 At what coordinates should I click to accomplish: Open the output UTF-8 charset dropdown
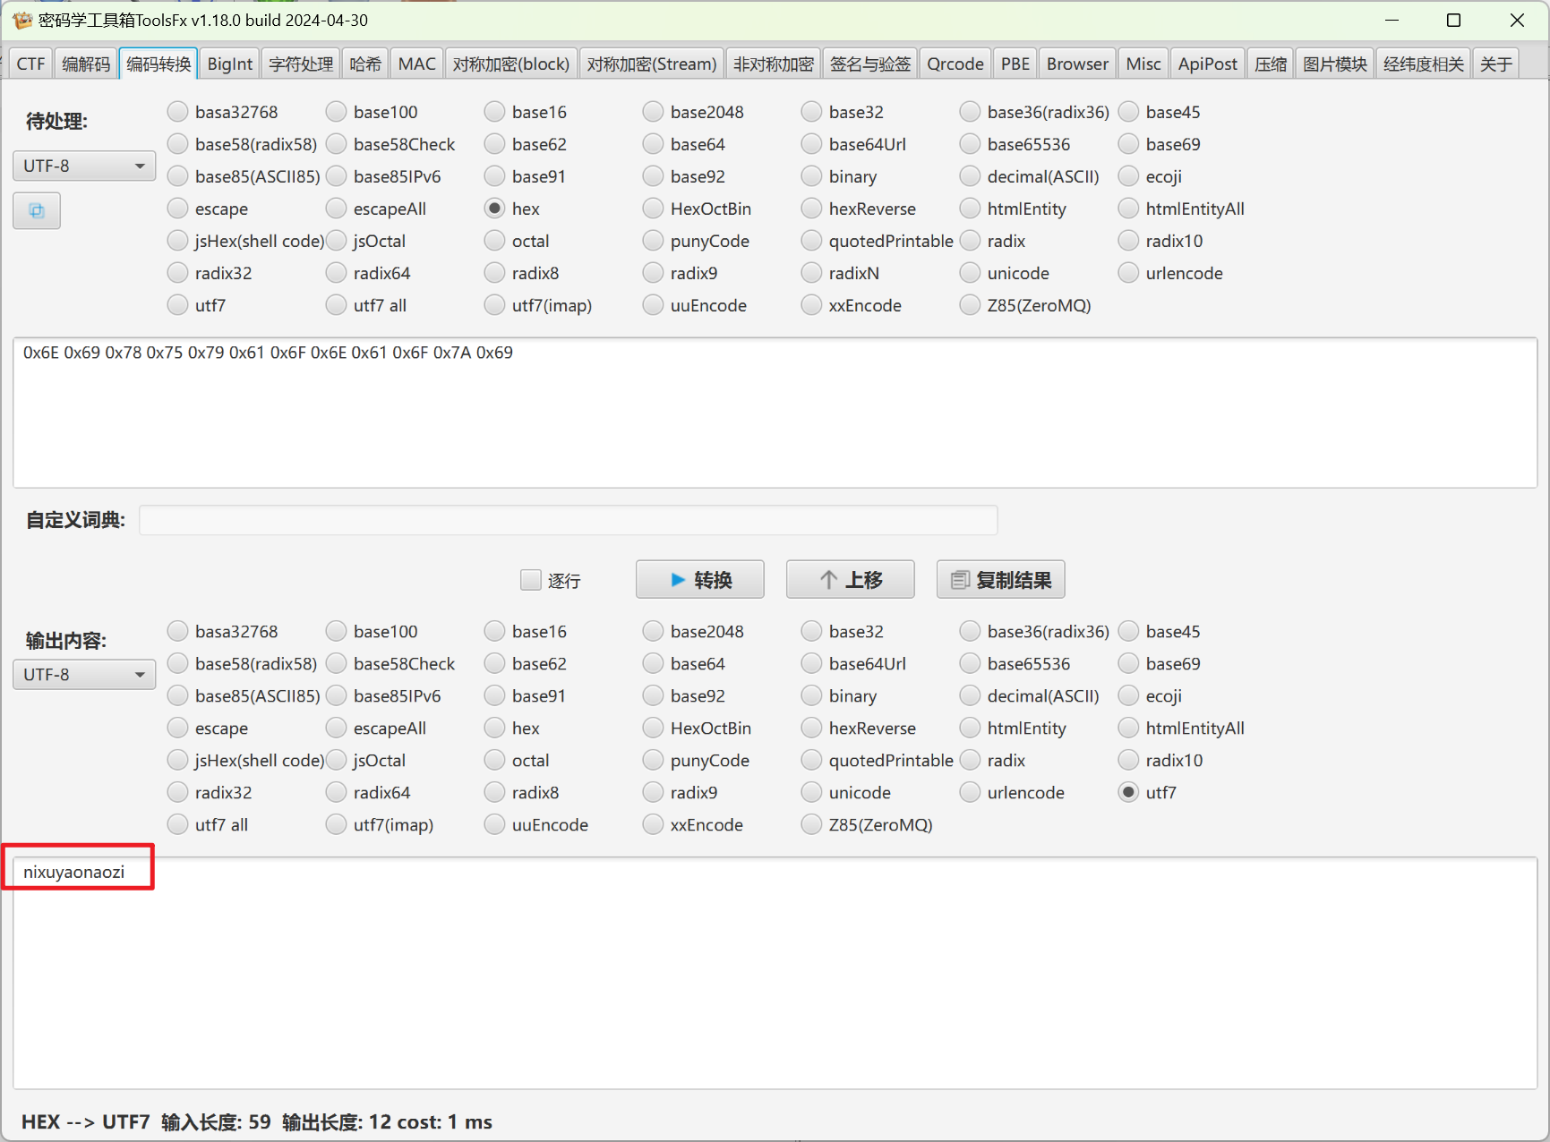(84, 675)
